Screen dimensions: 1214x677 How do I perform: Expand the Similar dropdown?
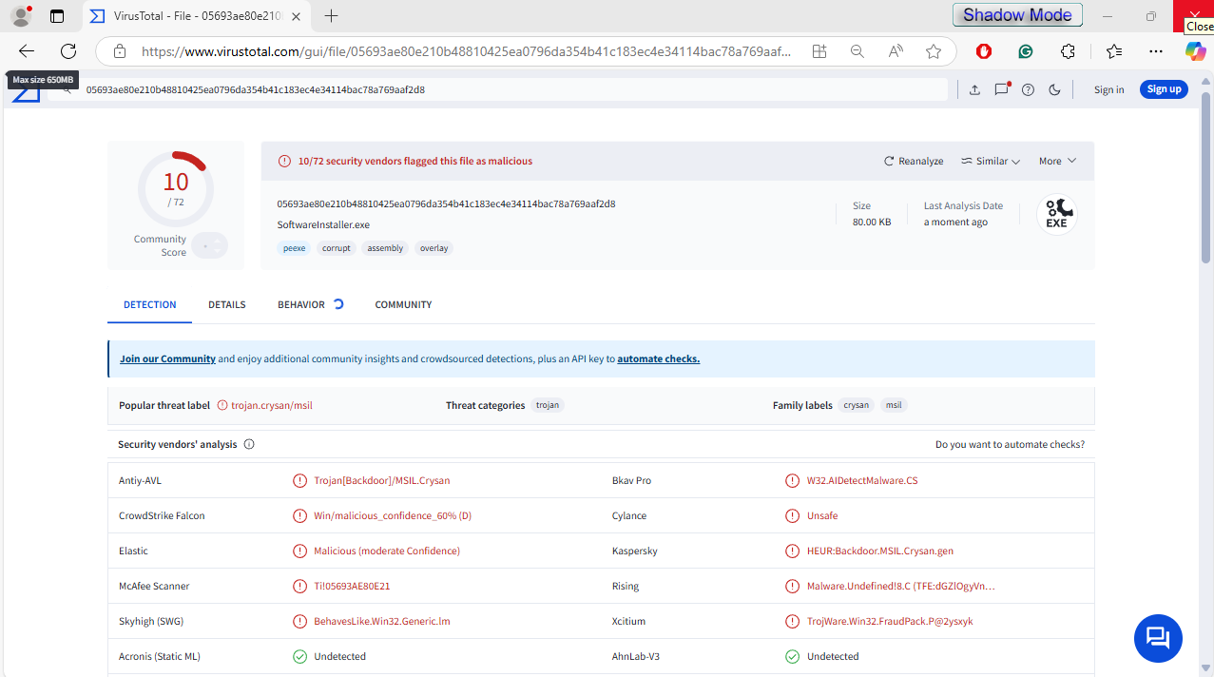[x=990, y=161]
